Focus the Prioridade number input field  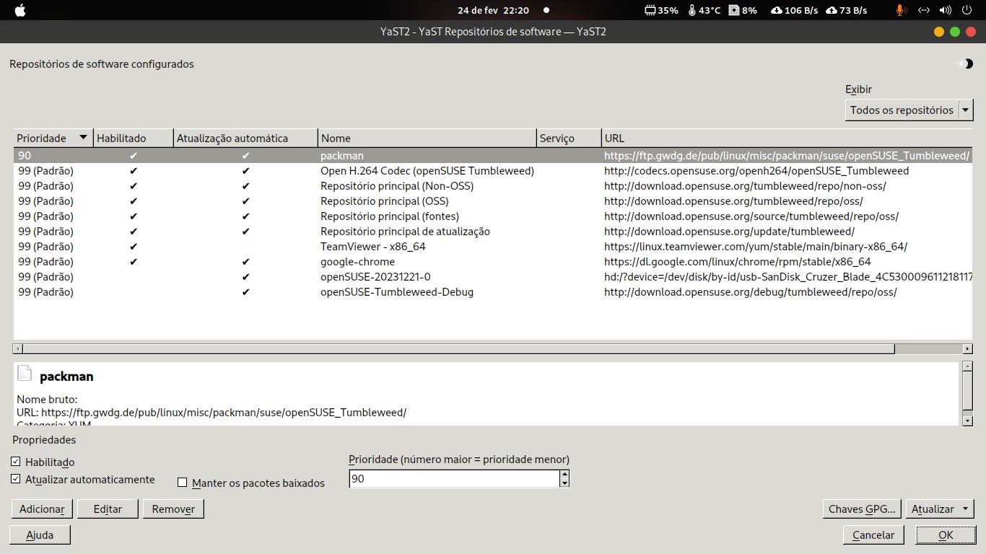[x=454, y=478]
